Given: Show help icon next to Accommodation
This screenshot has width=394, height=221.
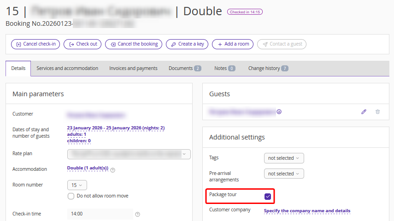Looking at the screenshot, I should (113, 170).
